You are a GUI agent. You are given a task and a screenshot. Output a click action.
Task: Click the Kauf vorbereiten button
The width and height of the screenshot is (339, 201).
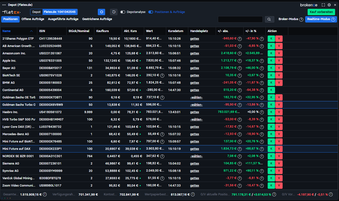point(321,12)
